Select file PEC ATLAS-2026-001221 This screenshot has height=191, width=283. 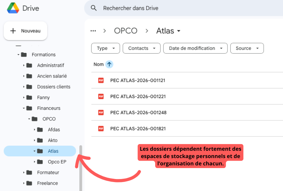[x=187, y=96]
